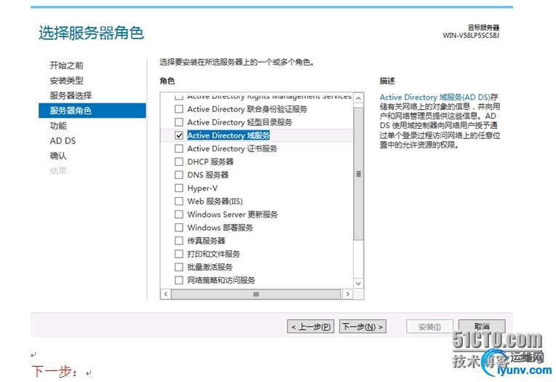This screenshot has height=382, width=556.
Task: Select the 打印和文件服务 role label
Action: 213,254
